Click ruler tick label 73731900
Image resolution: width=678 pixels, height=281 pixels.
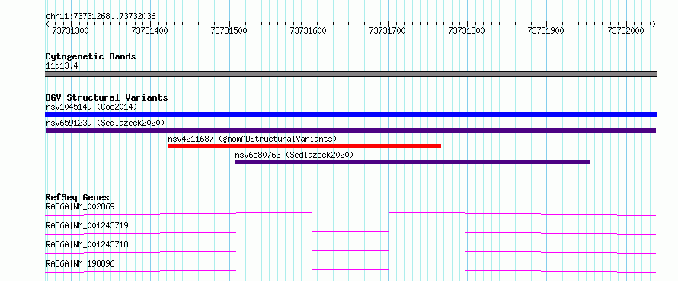(x=546, y=30)
